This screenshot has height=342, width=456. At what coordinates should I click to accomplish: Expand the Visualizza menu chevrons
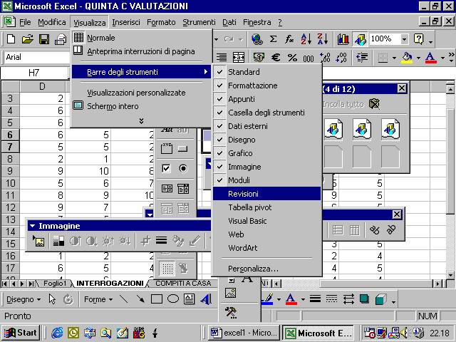pos(141,120)
